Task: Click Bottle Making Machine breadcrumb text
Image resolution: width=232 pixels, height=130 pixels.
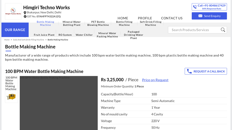Action: (x=58, y=40)
